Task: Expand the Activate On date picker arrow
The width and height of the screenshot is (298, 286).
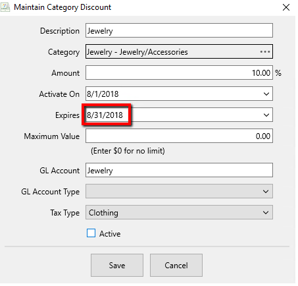Action: point(266,94)
